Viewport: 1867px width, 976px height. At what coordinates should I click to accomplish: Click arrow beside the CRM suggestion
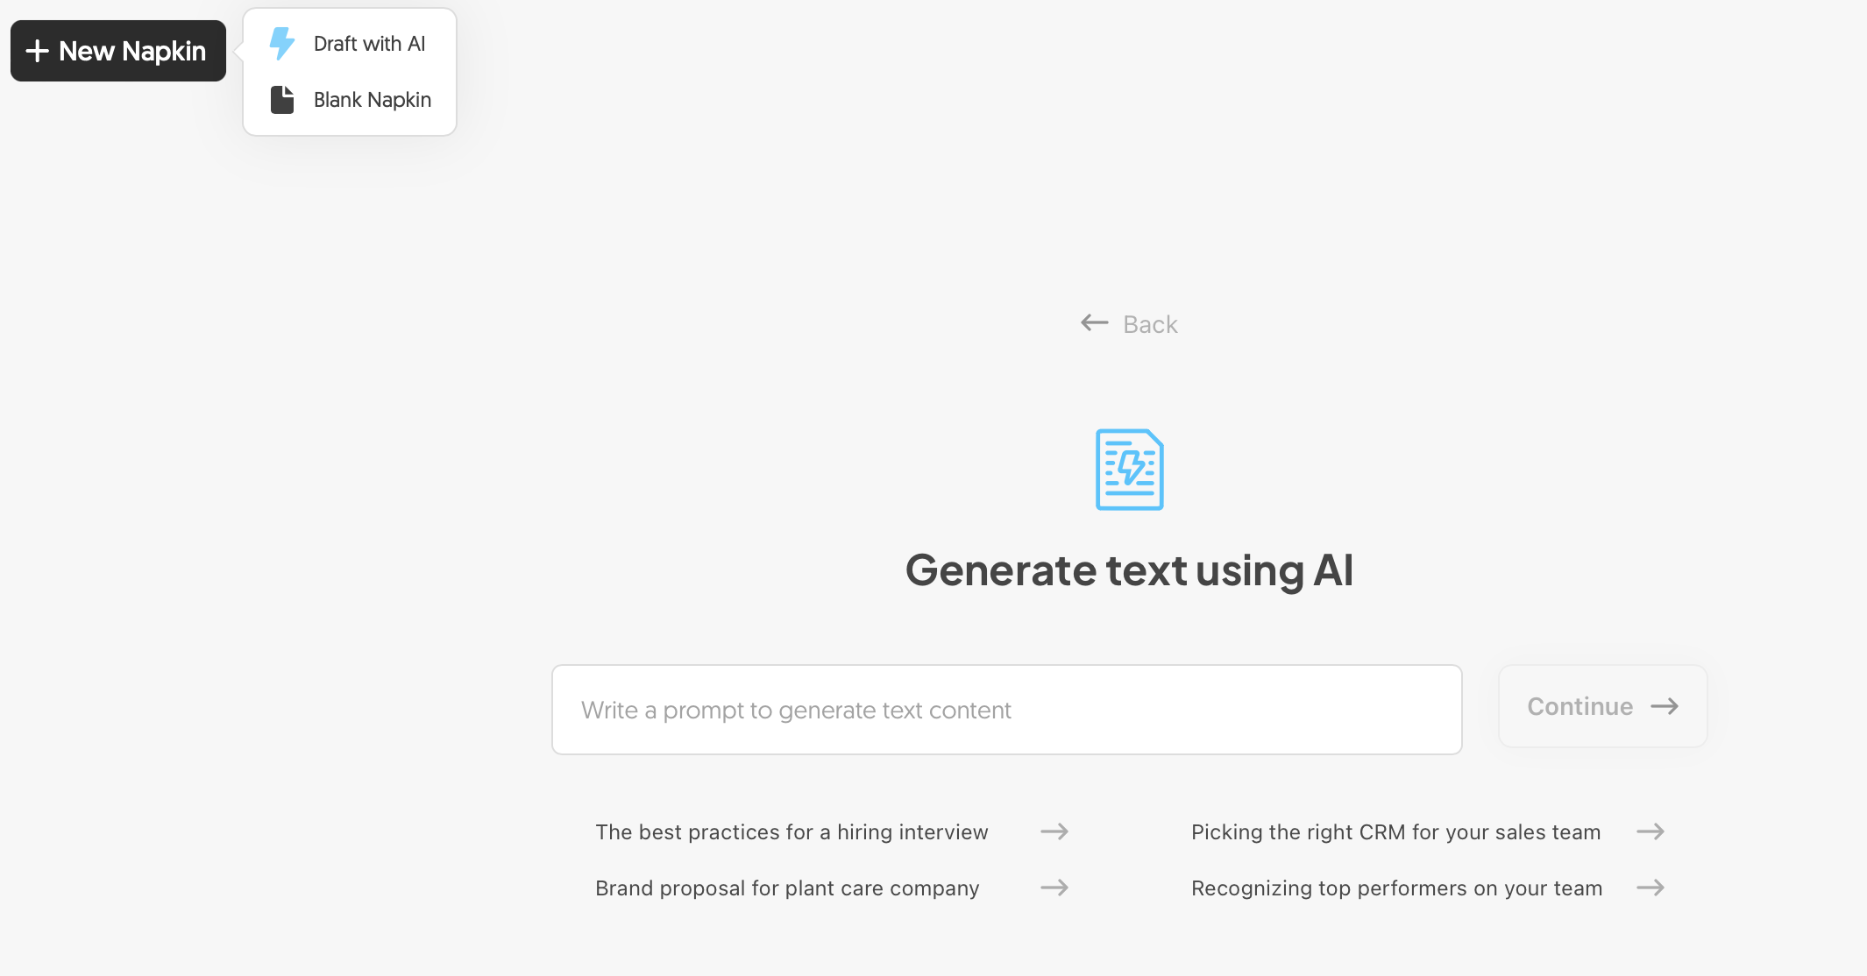coord(1650,831)
